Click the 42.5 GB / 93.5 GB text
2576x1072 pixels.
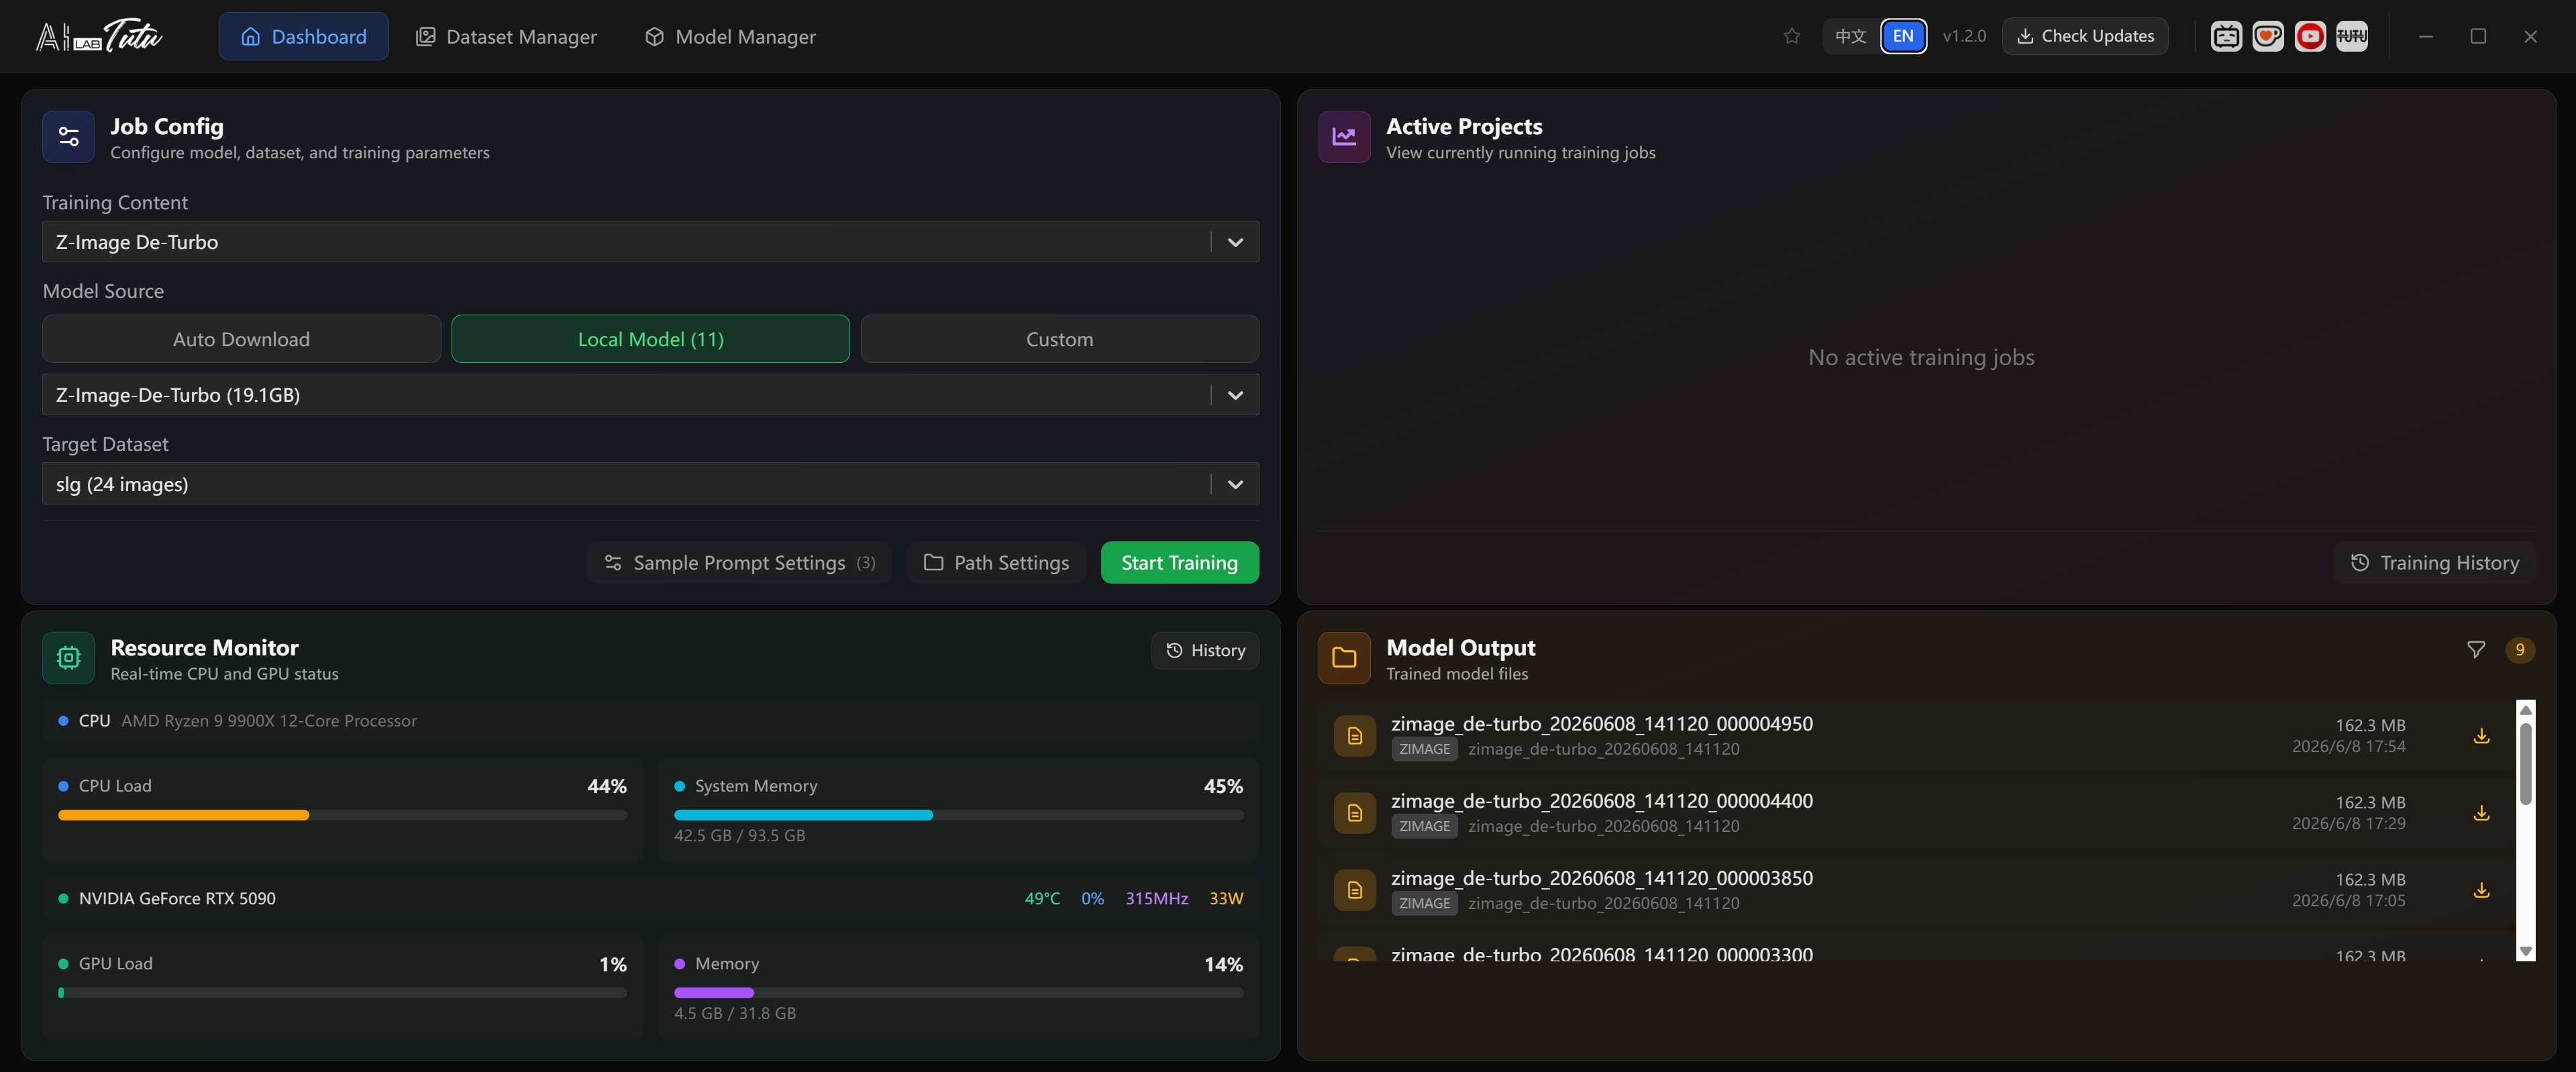click(x=739, y=835)
